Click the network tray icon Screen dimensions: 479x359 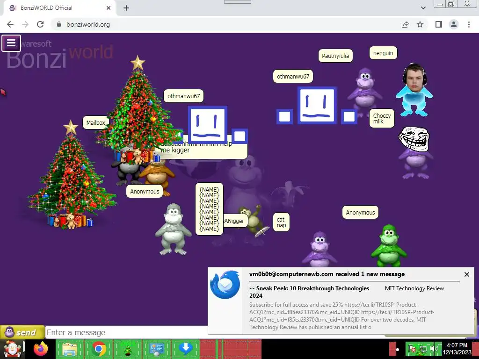(423, 349)
